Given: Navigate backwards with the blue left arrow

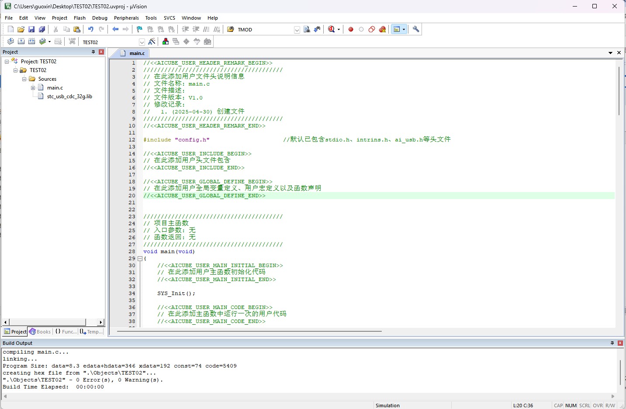Looking at the screenshot, I should click(x=115, y=29).
